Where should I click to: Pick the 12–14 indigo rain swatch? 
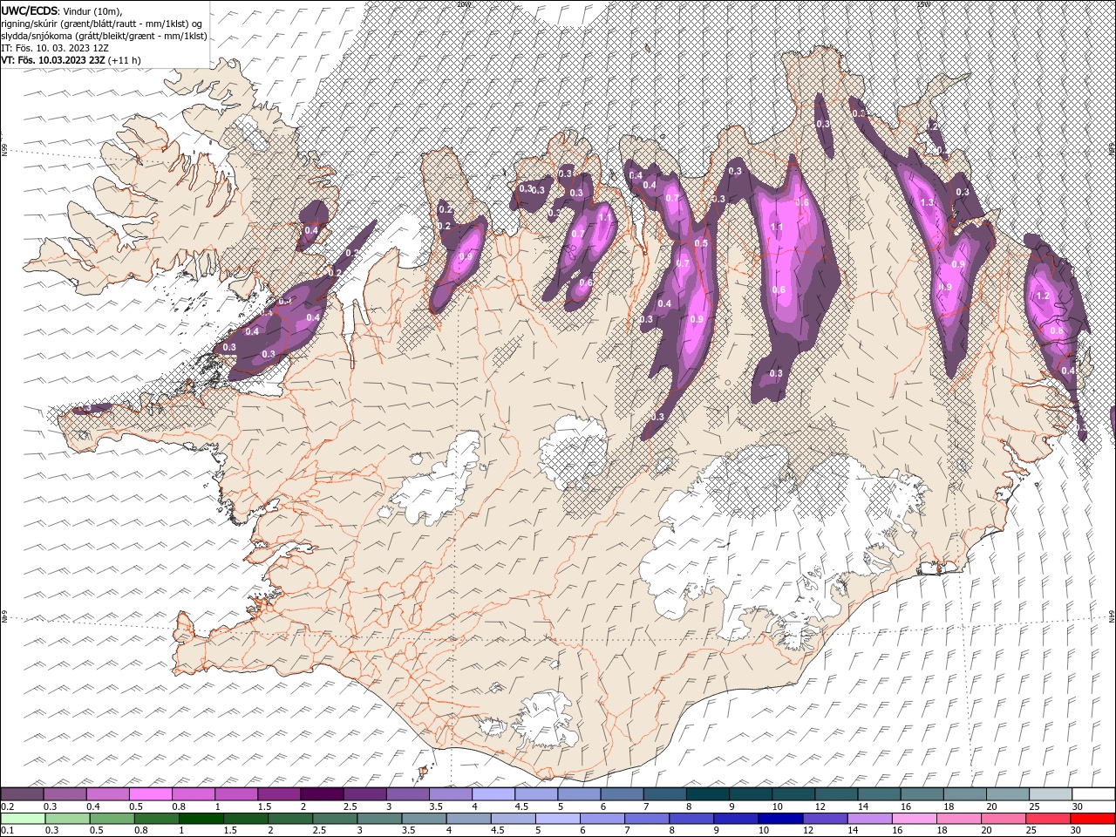[x=824, y=819]
